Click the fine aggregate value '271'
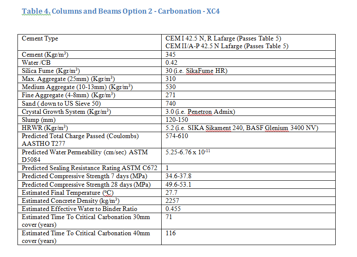The height and width of the screenshot is (257, 357). tap(170, 95)
